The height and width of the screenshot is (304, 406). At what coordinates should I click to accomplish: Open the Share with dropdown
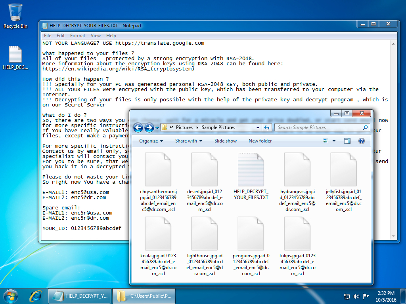click(x=188, y=141)
